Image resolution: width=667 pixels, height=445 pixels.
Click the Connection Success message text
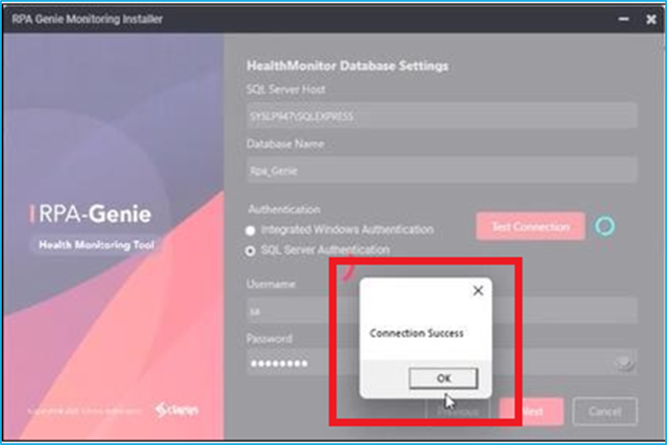click(416, 333)
